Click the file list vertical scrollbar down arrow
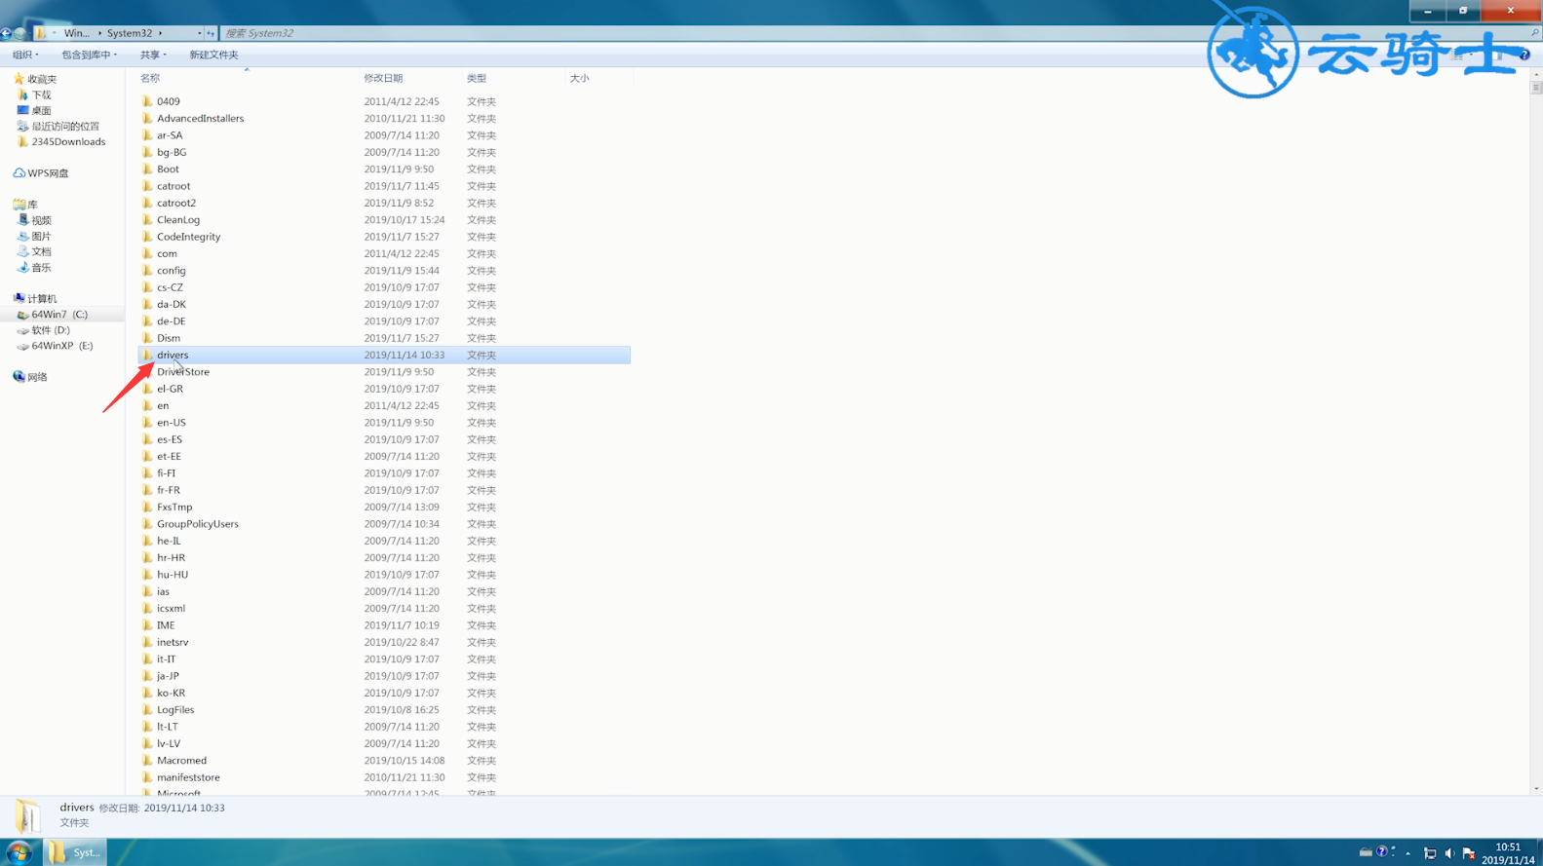The width and height of the screenshot is (1543, 866). pyautogui.click(x=1536, y=789)
